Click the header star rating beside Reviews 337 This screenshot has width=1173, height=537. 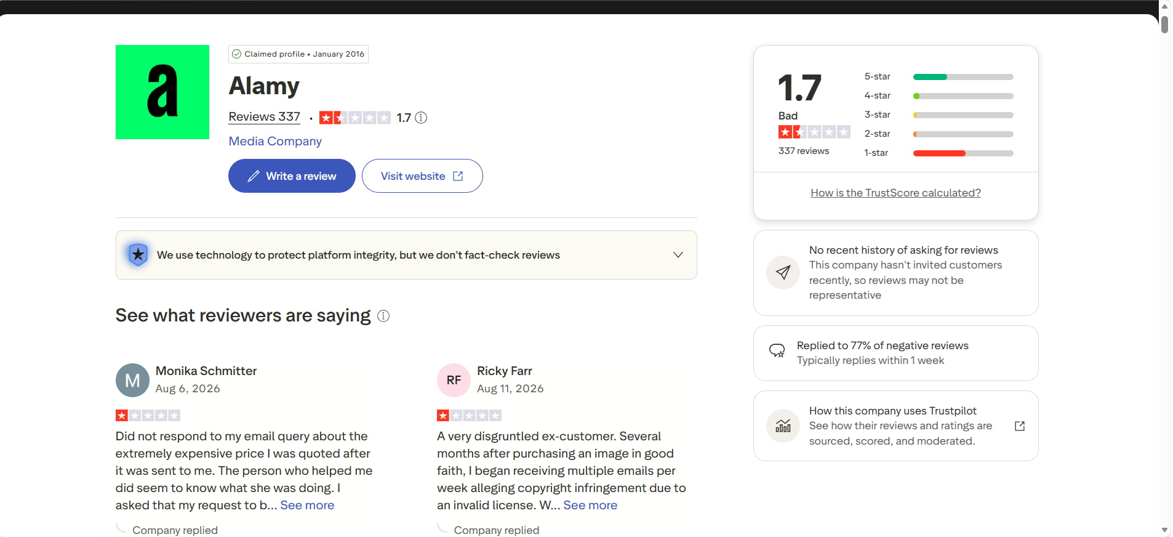pos(355,118)
